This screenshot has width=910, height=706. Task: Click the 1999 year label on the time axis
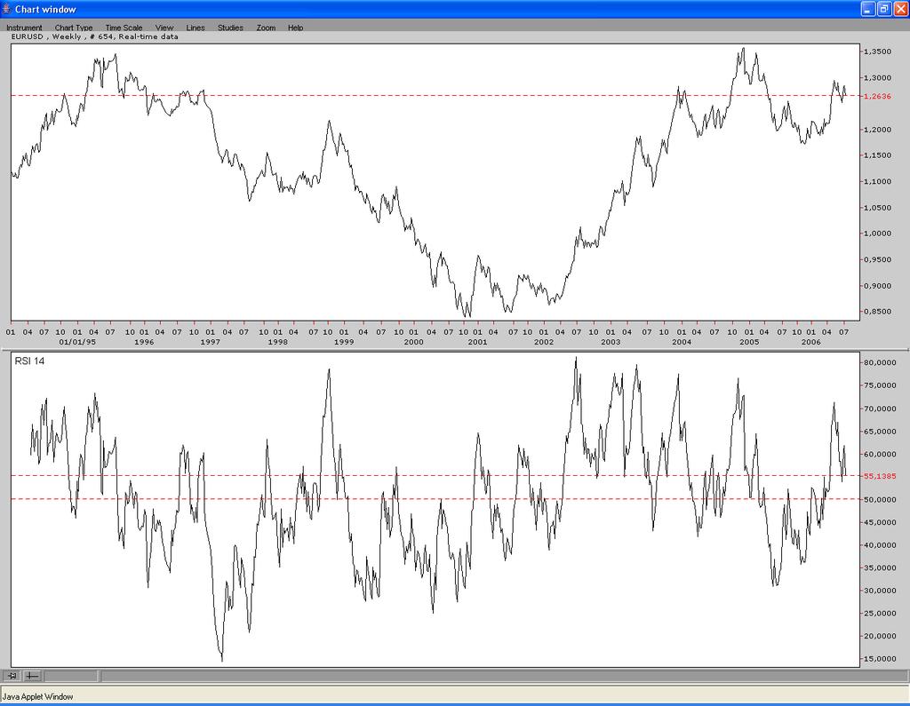click(344, 342)
